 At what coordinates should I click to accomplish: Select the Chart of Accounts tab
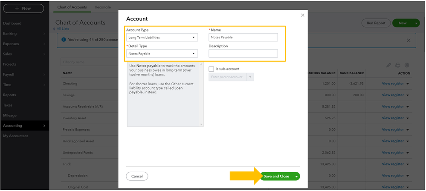pos(72,7)
